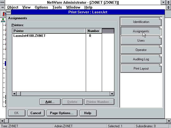171x128 pixels.
Task: Select the Assignments page button
Action: point(141,31)
